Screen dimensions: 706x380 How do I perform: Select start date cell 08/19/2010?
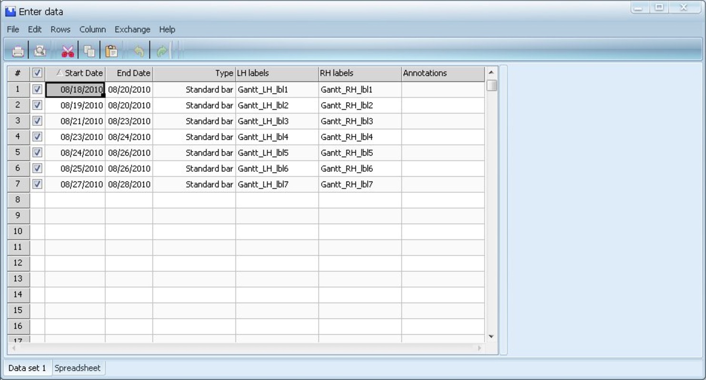click(75, 105)
